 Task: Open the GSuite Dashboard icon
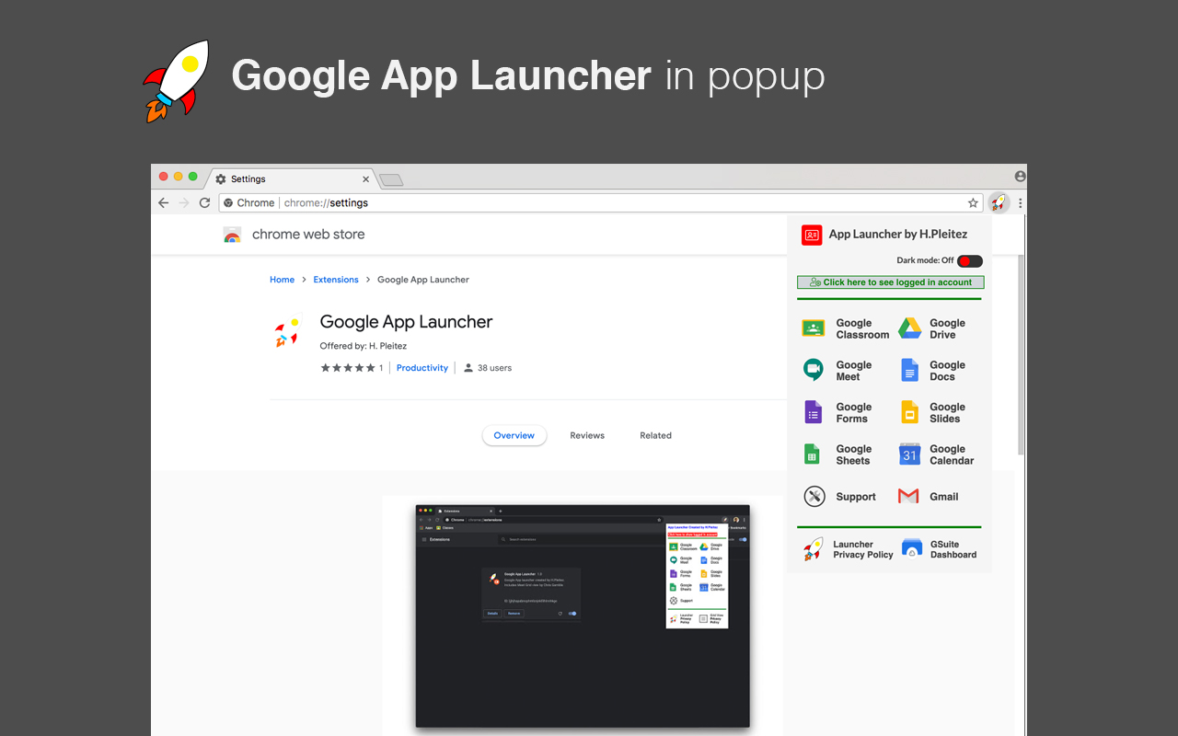911,549
